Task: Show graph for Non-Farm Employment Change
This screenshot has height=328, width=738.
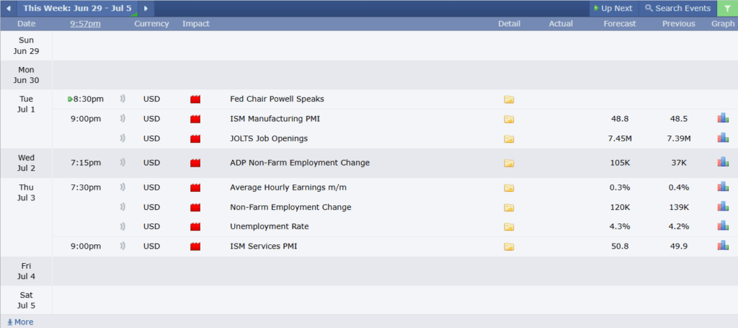Action: (723, 207)
